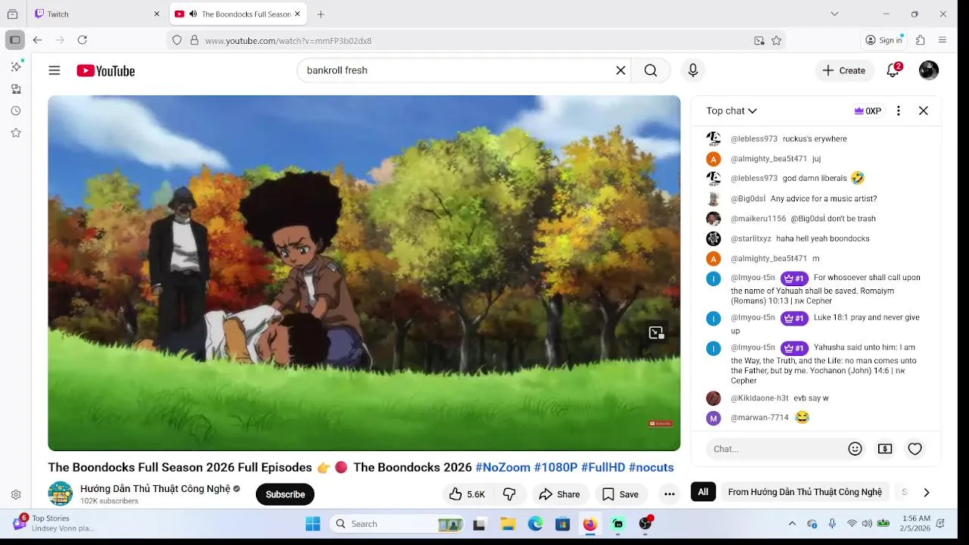This screenshot has width=969, height=545.
Task: Open the #FullHD hashtag
Action: click(603, 467)
